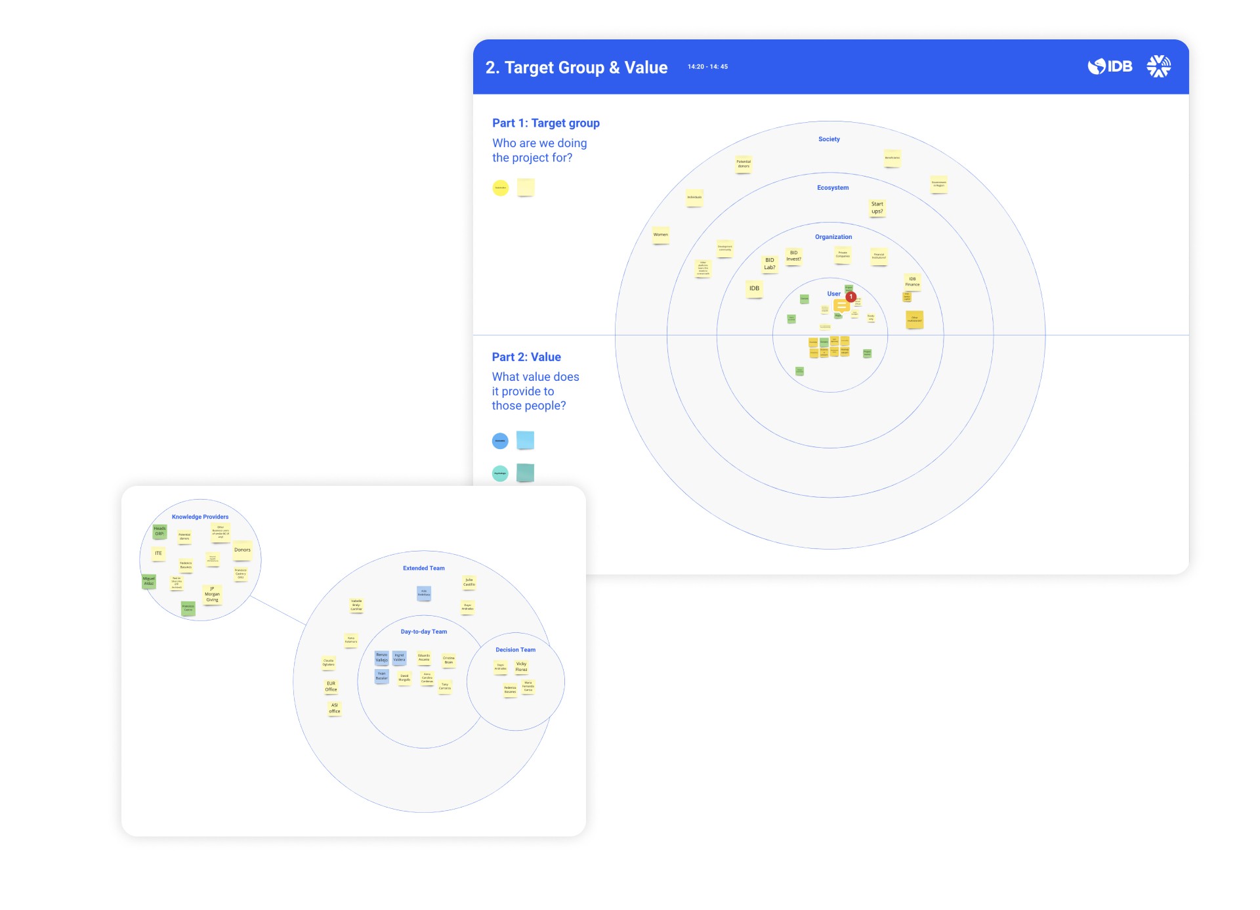Click the snowflake-style logo in header
Viewport: 1260px width, 910px height.
click(x=1158, y=66)
